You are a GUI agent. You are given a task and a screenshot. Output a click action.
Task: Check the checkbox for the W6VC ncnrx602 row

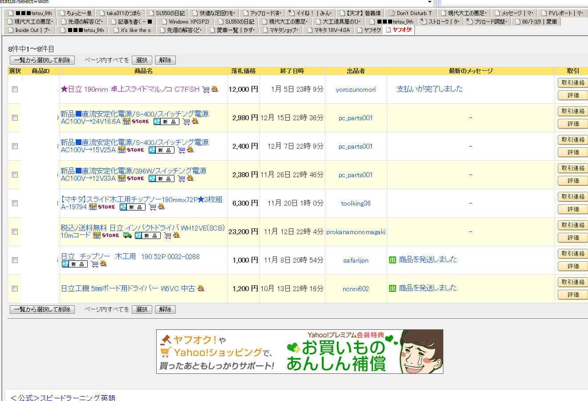[x=15, y=288]
